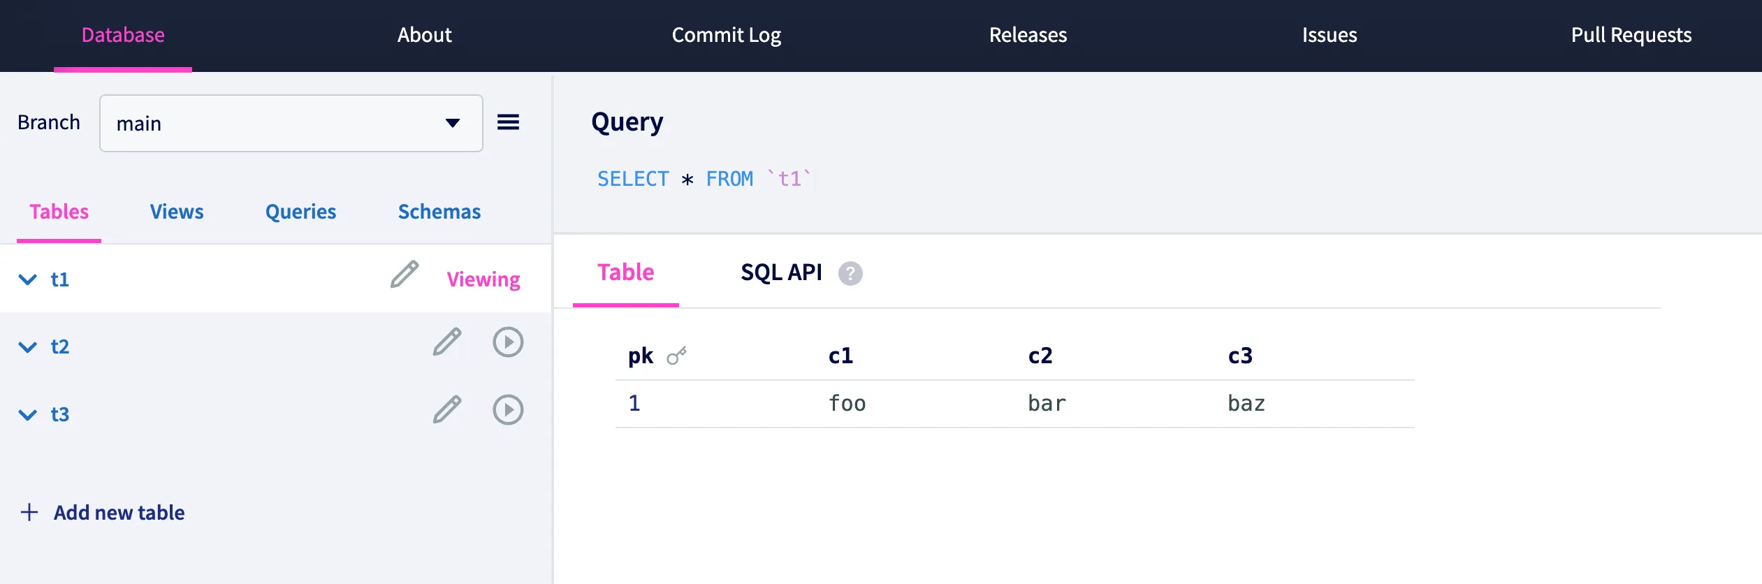The image size is (1762, 584).
Task: Collapse the t1 table chevron
Action: pos(27,279)
